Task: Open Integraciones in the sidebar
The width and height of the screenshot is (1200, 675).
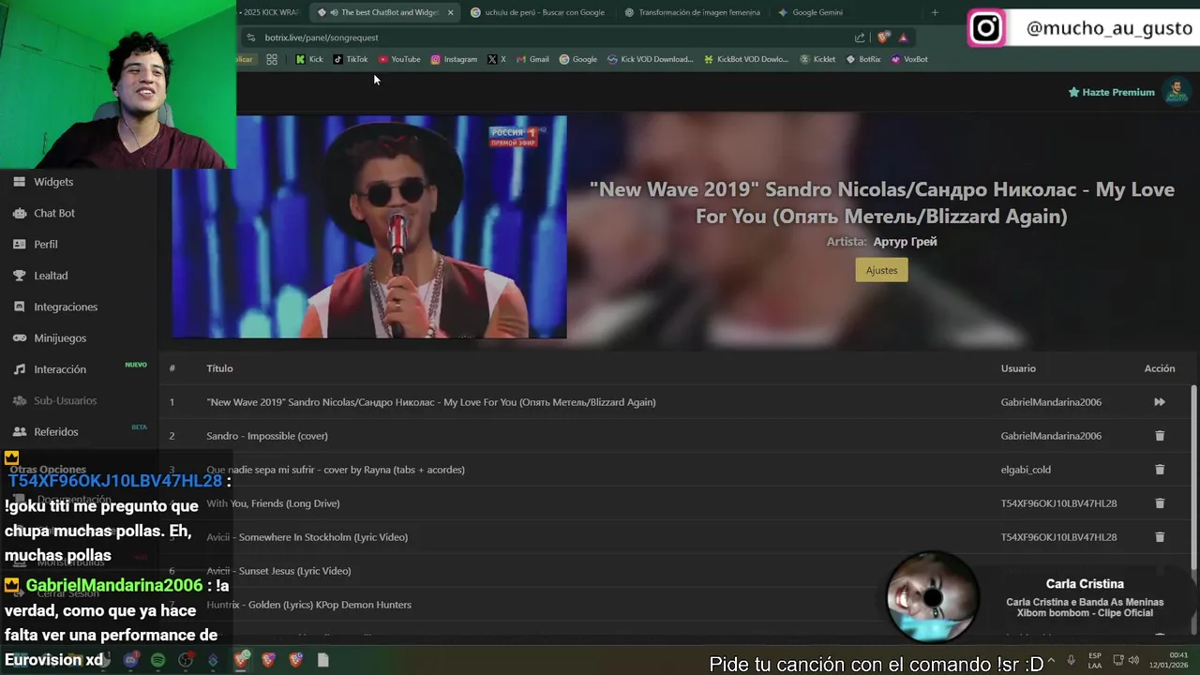Action: pos(66,307)
